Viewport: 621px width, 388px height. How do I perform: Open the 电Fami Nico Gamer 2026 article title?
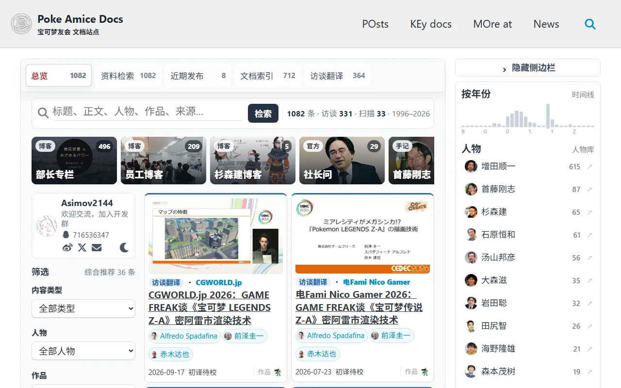point(359,307)
